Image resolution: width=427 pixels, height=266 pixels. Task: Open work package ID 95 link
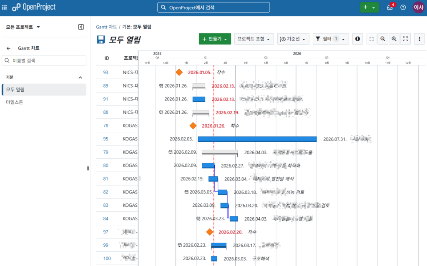[x=106, y=139]
